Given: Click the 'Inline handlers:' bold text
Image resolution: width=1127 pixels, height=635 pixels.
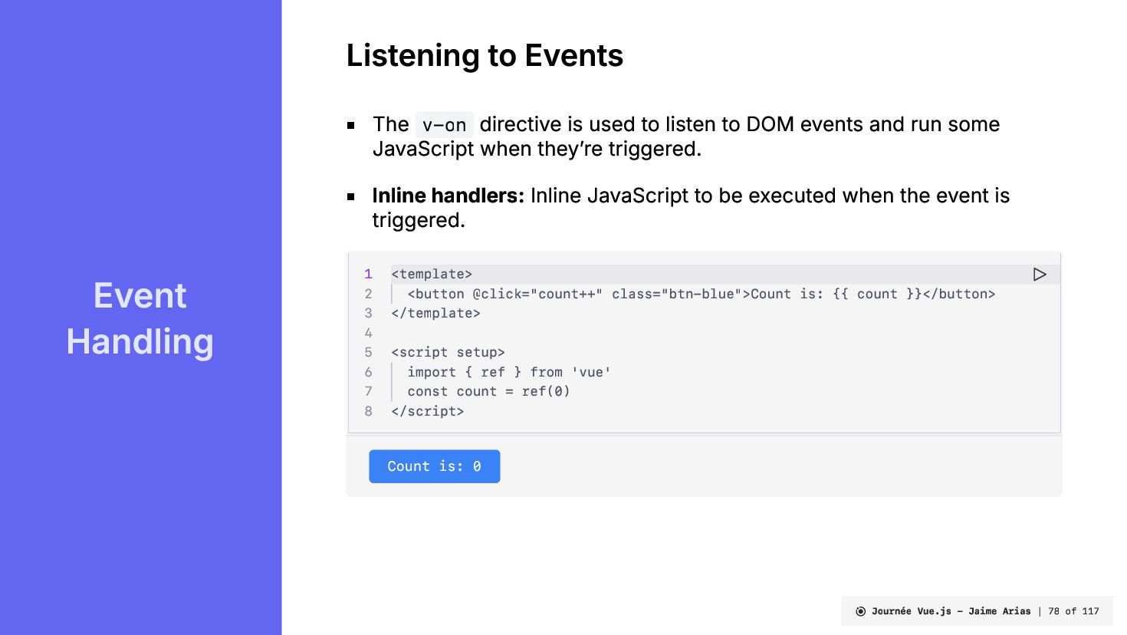Looking at the screenshot, I should pyautogui.click(x=448, y=196).
